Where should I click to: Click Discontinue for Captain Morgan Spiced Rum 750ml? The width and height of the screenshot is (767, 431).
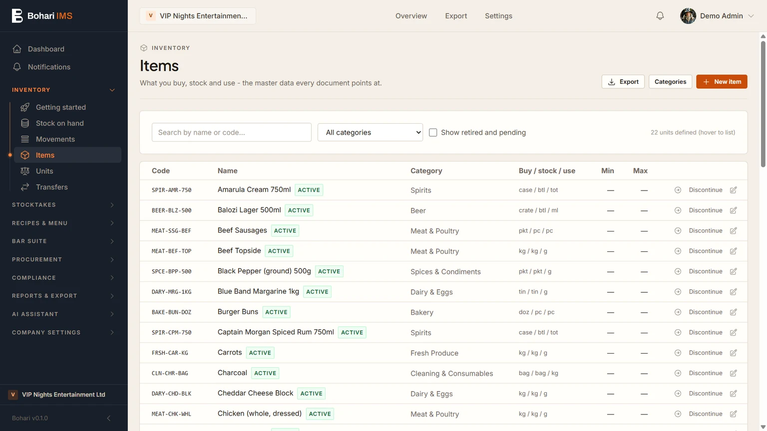[x=705, y=333]
